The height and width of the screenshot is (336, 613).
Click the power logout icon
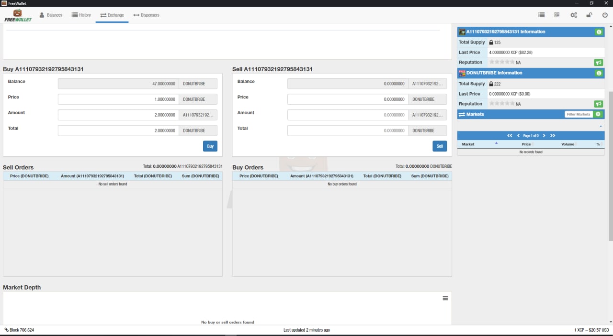click(605, 15)
